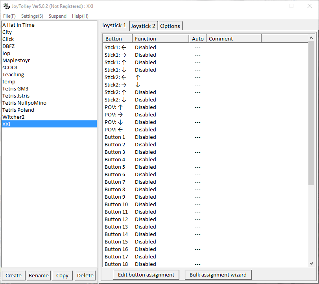The height and width of the screenshot is (284, 319).
Task: Select the POV left arrow row
Action: (205, 129)
